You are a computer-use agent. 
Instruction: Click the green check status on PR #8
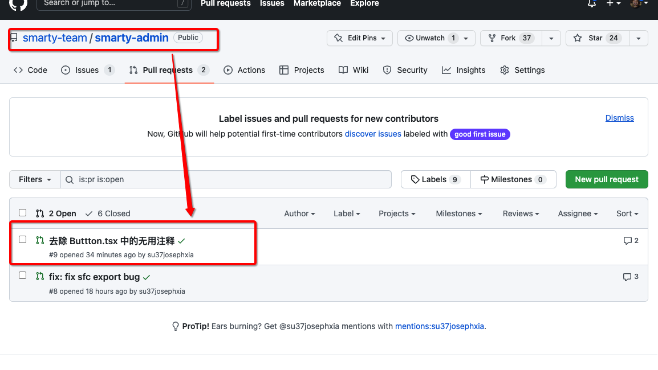click(147, 277)
